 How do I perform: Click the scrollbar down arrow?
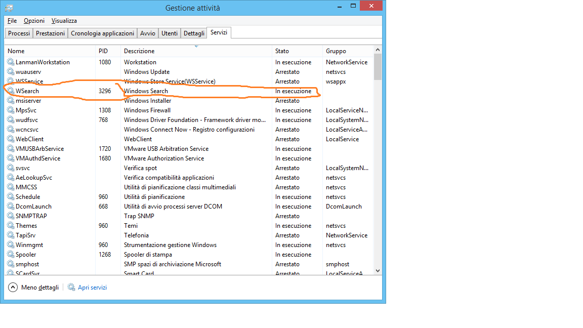coord(378,271)
